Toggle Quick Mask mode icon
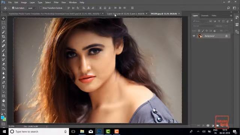 (x=3, y=124)
